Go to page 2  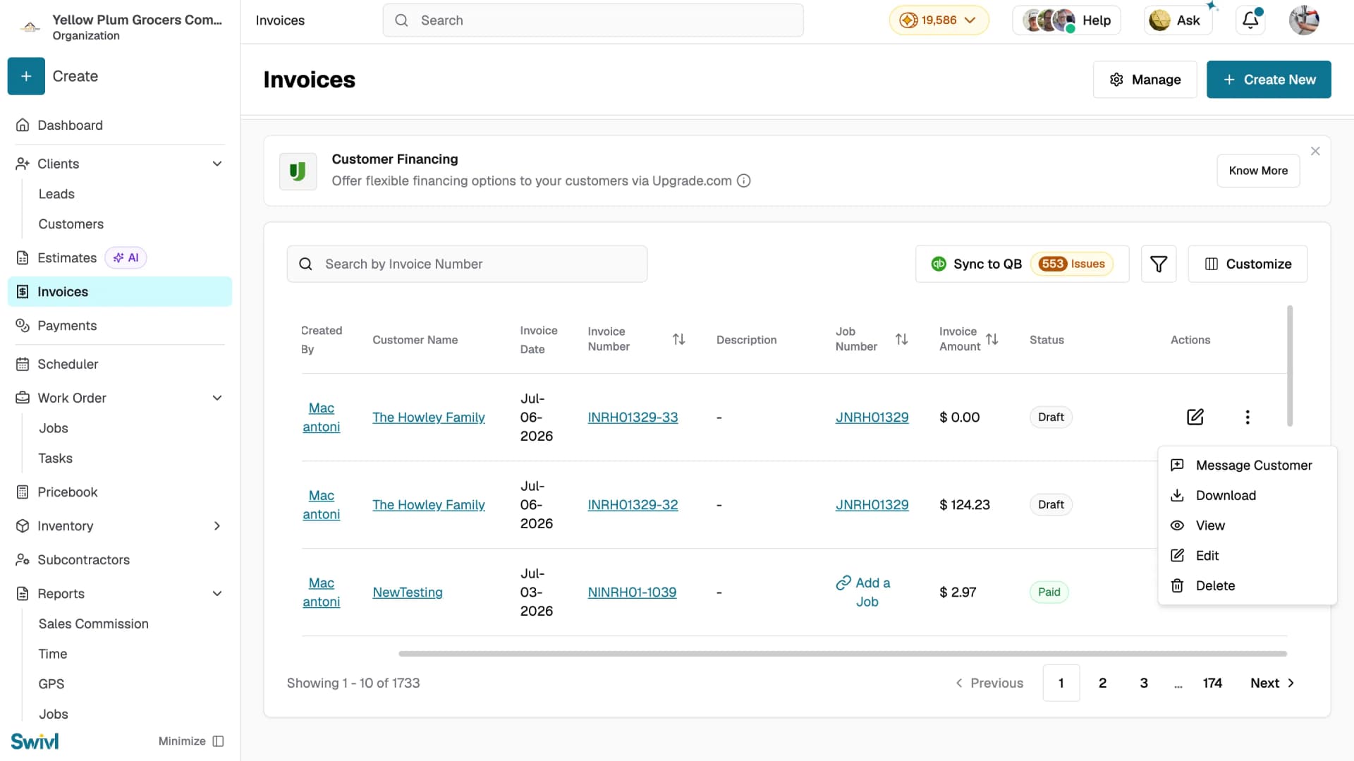click(1102, 683)
